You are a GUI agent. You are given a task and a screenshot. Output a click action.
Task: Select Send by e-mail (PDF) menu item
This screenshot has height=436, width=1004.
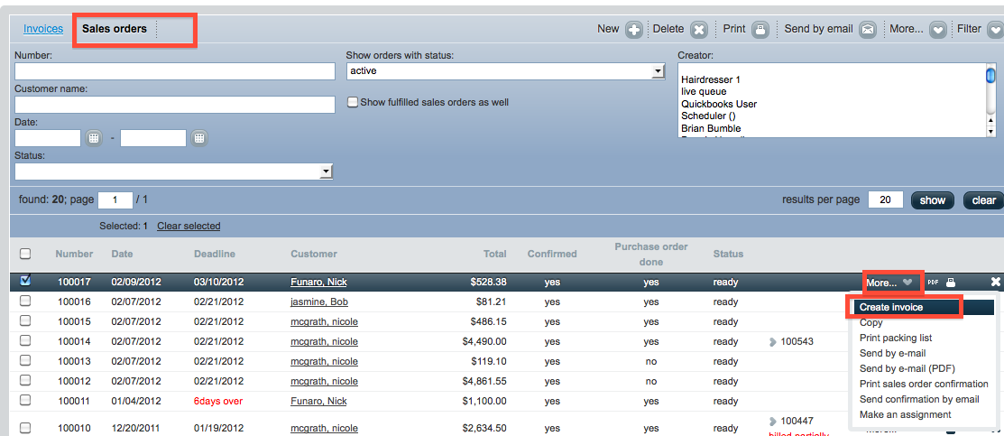907,368
